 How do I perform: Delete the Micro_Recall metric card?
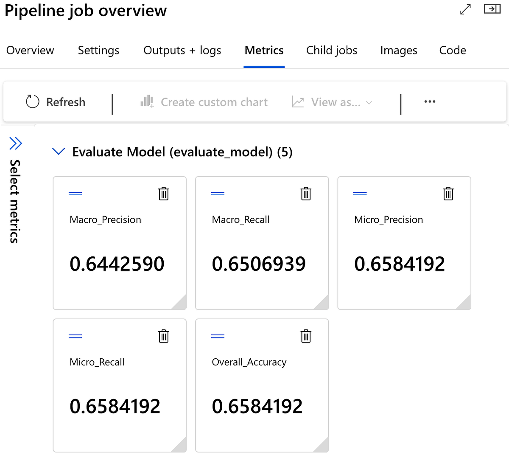coord(163,336)
